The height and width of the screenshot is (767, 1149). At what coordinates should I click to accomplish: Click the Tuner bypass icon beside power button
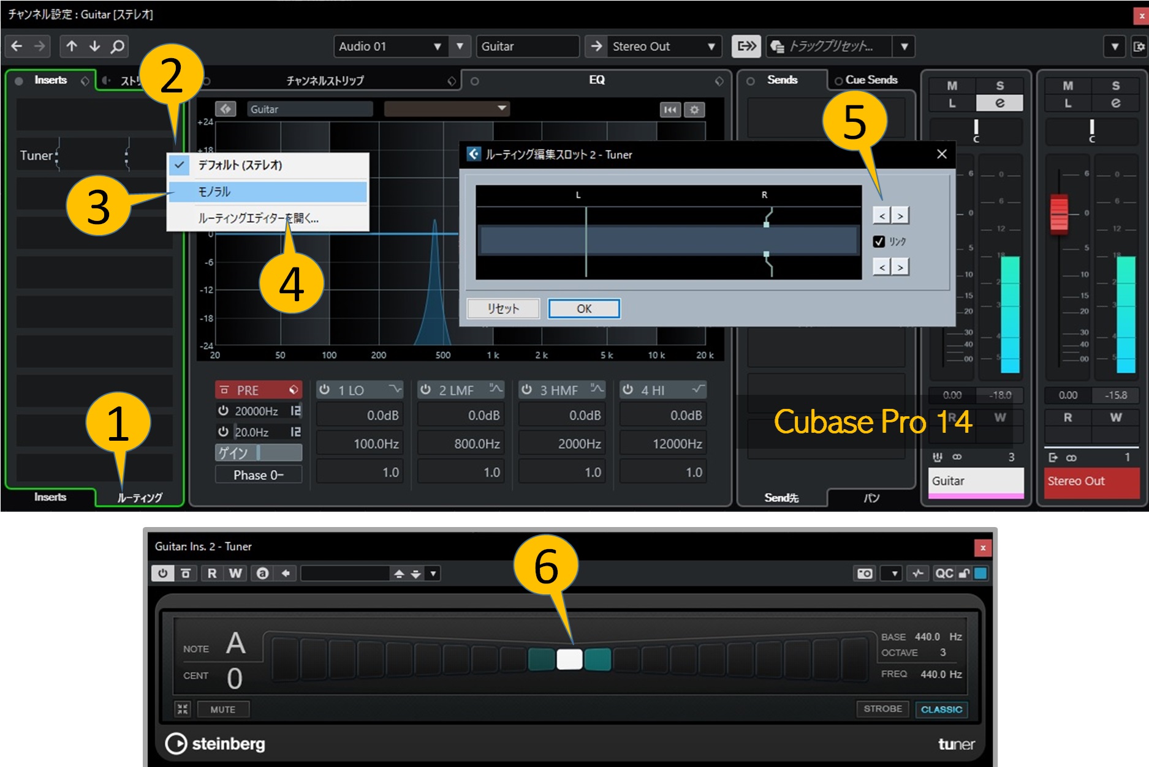point(186,574)
